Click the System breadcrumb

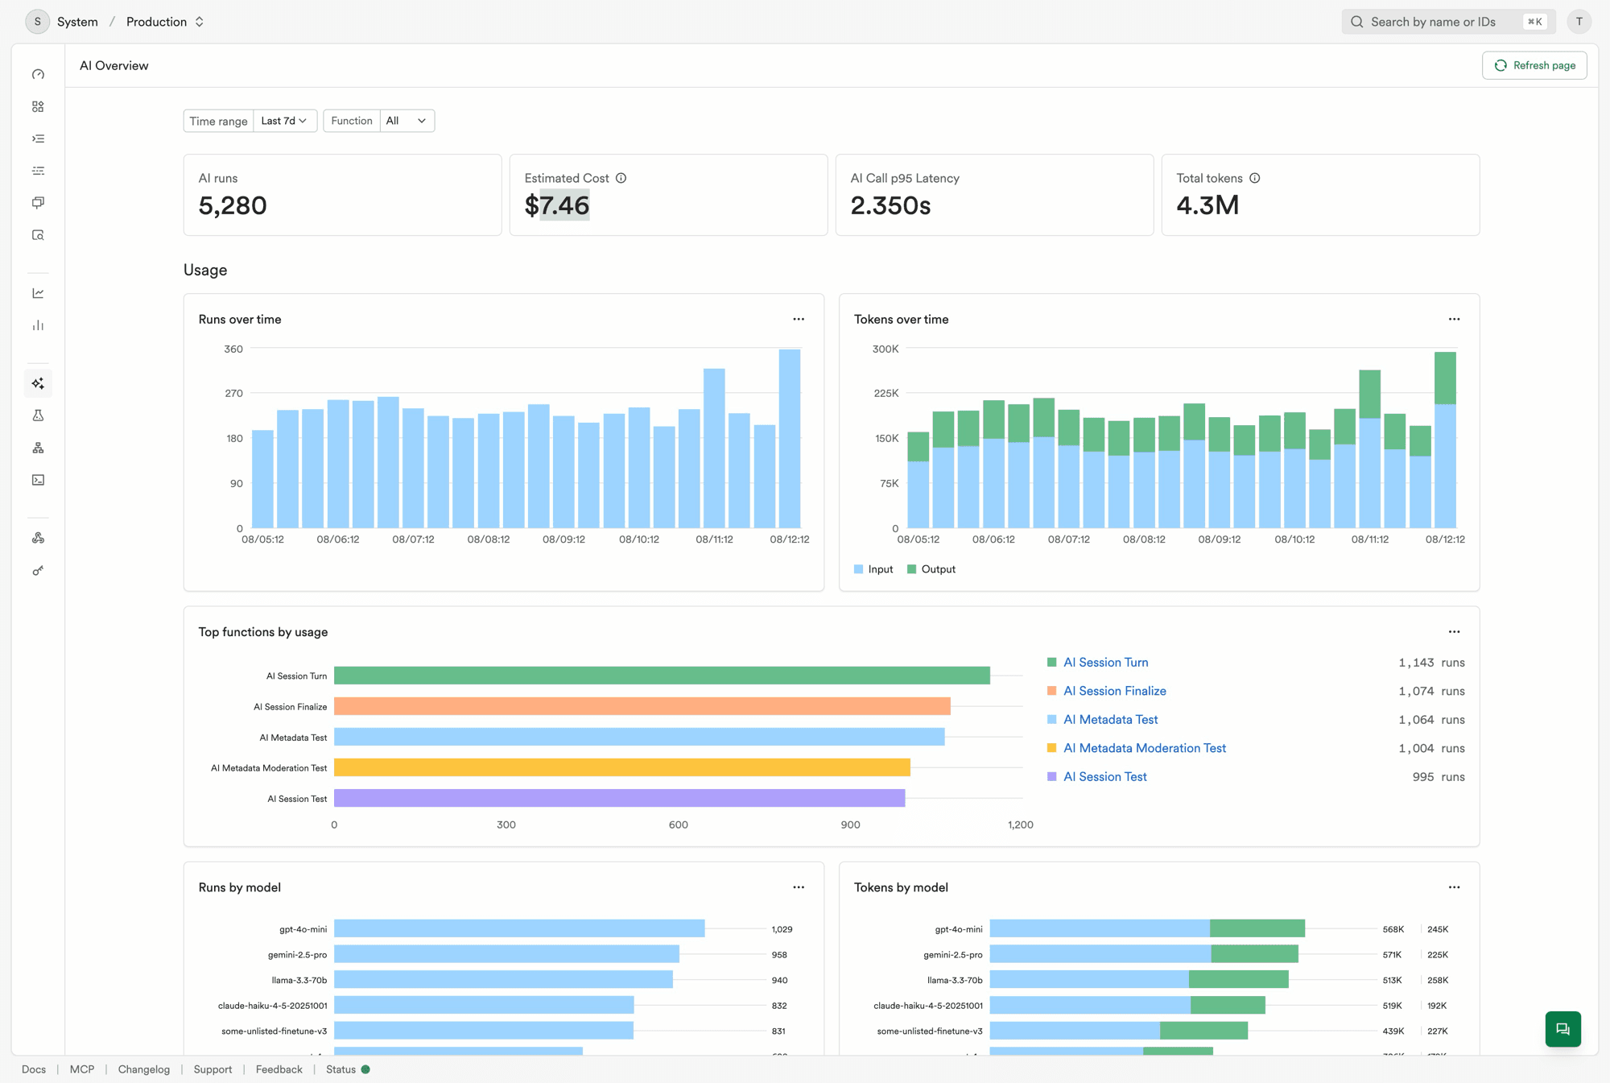[x=77, y=22]
